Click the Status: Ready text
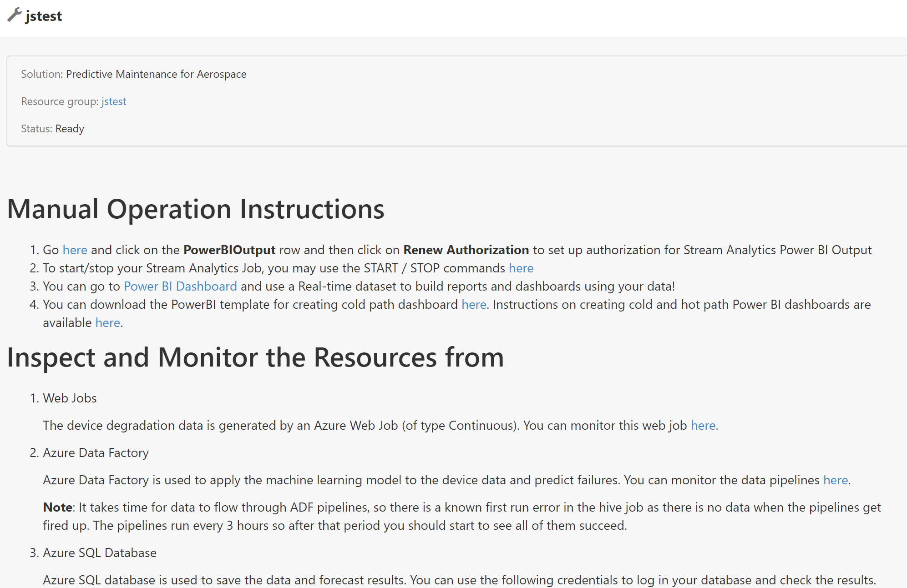The height and width of the screenshot is (588, 907). tap(53, 129)
